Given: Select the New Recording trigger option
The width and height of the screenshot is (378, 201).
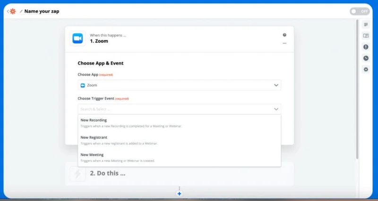Looking at the screenshot, I should [x=180, y=123].
